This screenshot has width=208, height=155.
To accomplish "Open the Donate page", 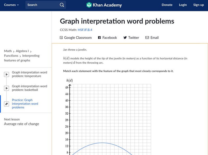I will tap(167, 5).
